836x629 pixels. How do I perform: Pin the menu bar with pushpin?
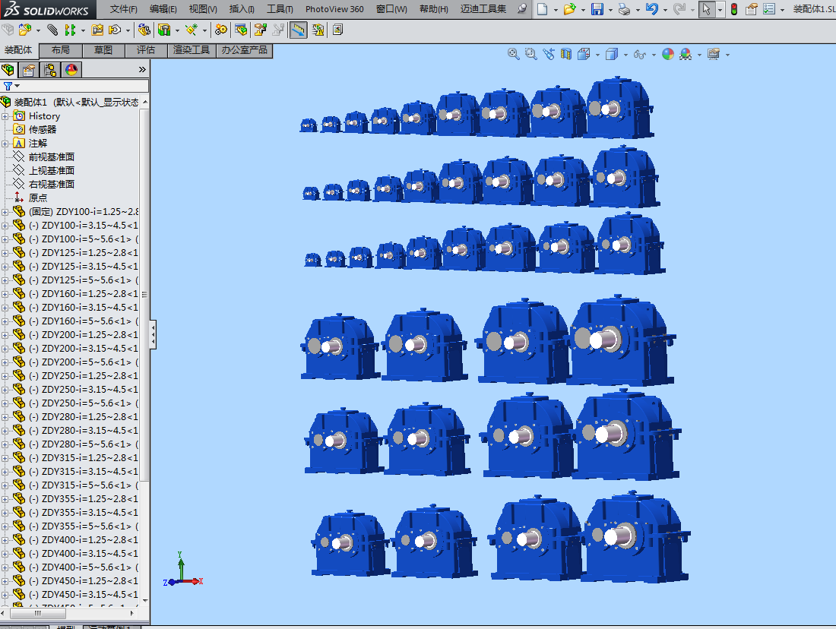click(523, 8)
